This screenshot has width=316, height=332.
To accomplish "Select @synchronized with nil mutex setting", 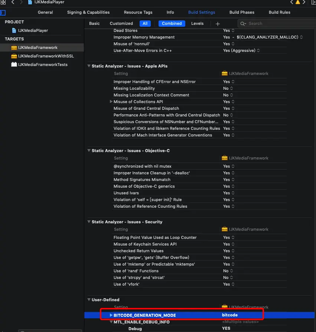I will pos(143,167).
